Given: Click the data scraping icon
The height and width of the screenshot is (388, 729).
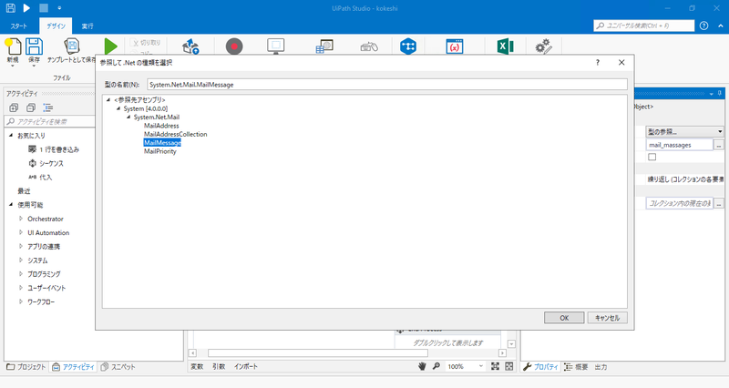Looking at the screenshot, I should pyautogui.click(x=324, y=46).
